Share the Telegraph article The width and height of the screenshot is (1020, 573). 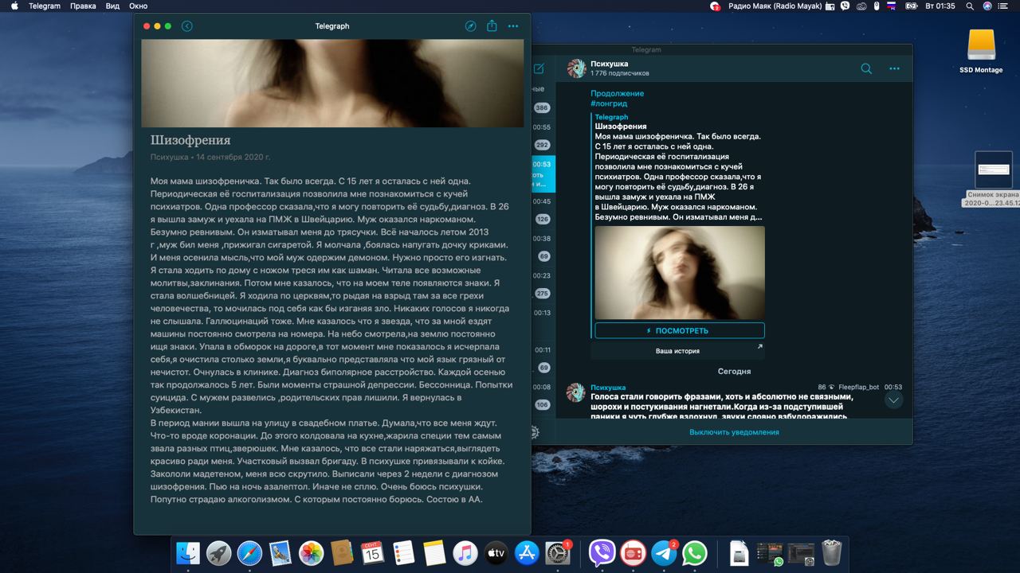tap(492, 25)
